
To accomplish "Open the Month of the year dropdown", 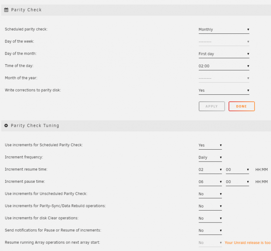I will coord(224,78).
